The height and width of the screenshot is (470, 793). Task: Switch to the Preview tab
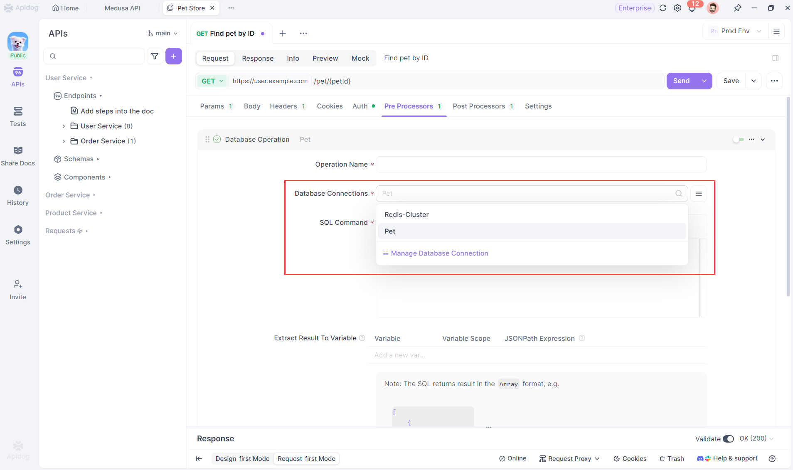point(325,58)
